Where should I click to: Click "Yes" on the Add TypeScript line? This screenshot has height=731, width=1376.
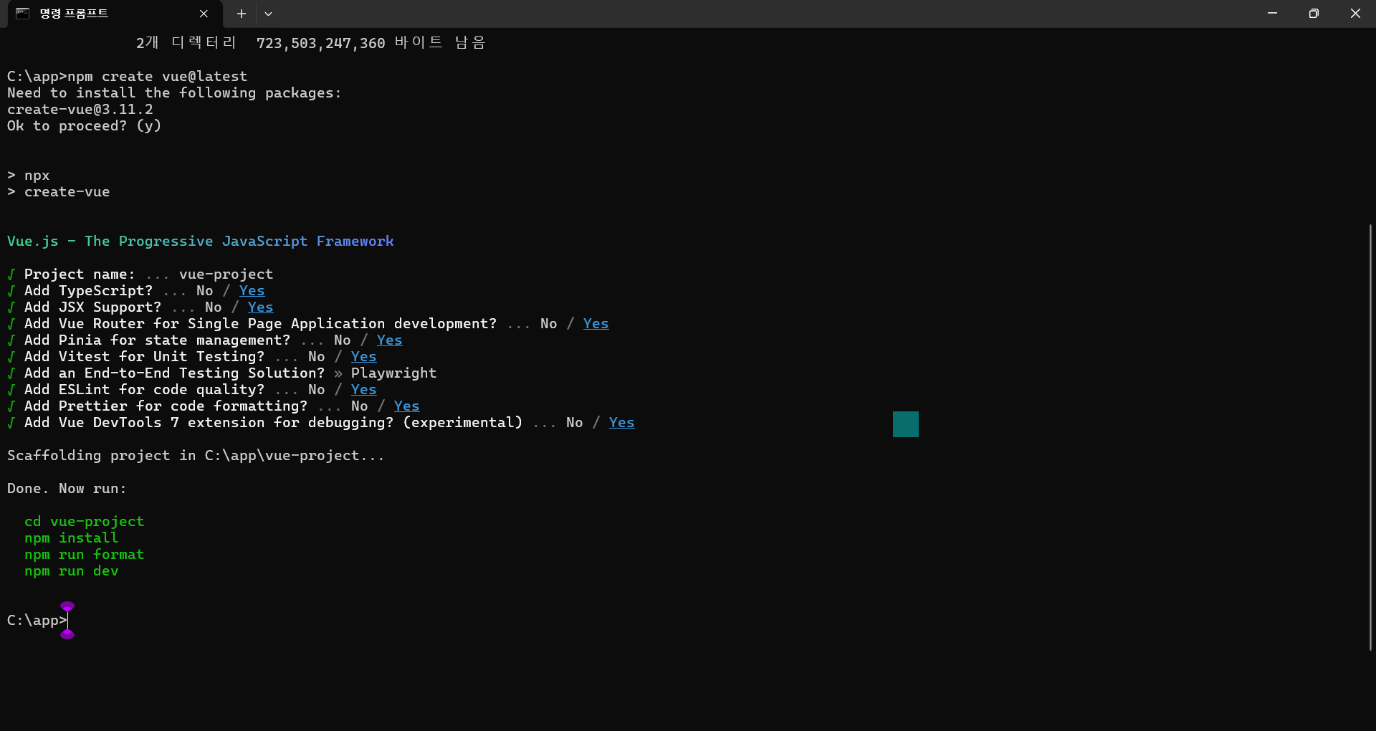pyautogui.click(x=252, y=290)
